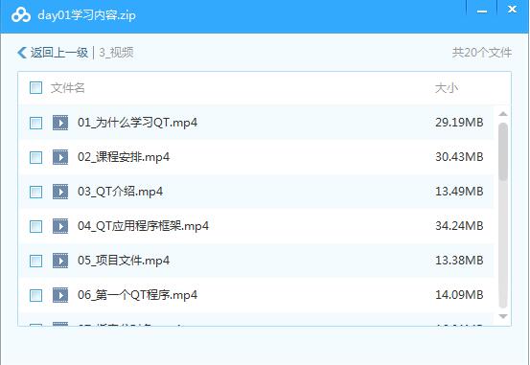Screen dimensions: 530x365
Task: Click the Baidu cloud logo icon
Action: pyautogui.click(x=21, y=15)
